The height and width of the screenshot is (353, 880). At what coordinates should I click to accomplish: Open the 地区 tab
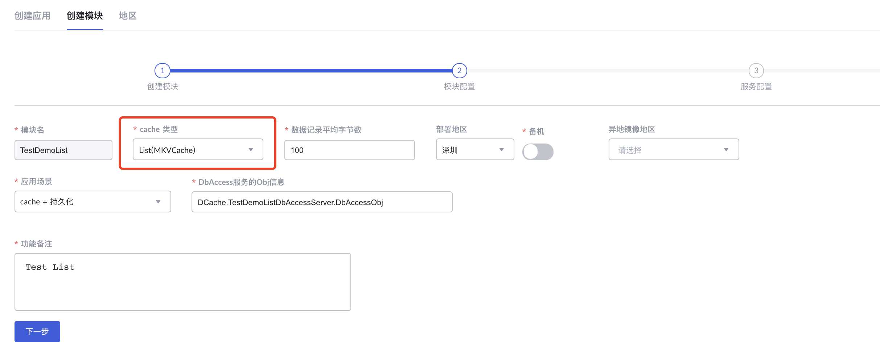[127, 16]
